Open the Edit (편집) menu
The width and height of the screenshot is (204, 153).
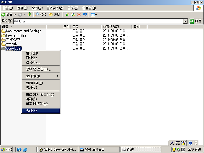click(22, 8)
